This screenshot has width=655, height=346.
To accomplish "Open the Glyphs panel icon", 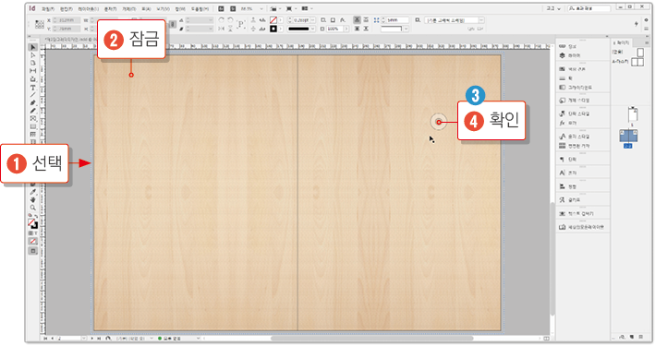I will pos(563,200).
